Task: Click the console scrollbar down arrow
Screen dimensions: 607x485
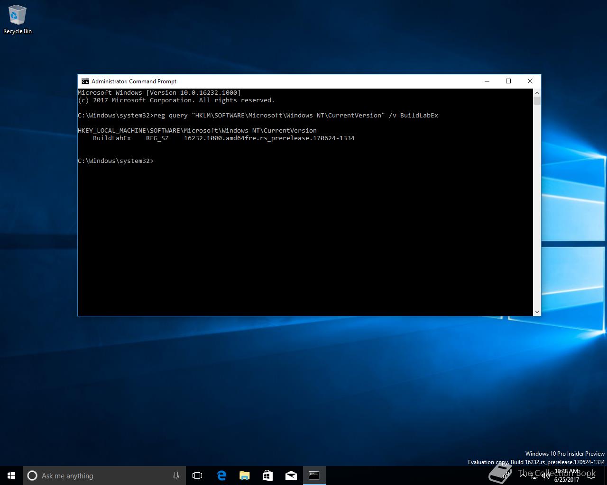Action: [x=537, y=312]
